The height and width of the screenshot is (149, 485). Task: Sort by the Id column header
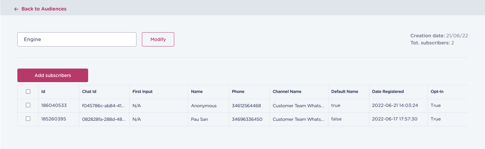[x=43, y=92]
